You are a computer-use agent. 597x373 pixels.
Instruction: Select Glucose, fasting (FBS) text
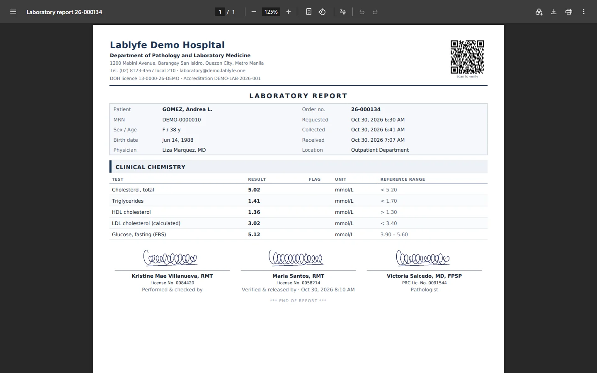click(x=139, y=235)
